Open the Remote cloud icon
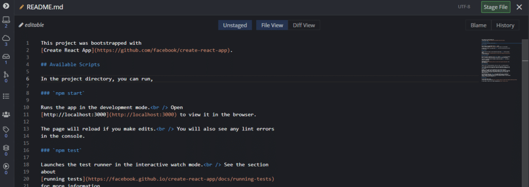 (x=6, y=38)
